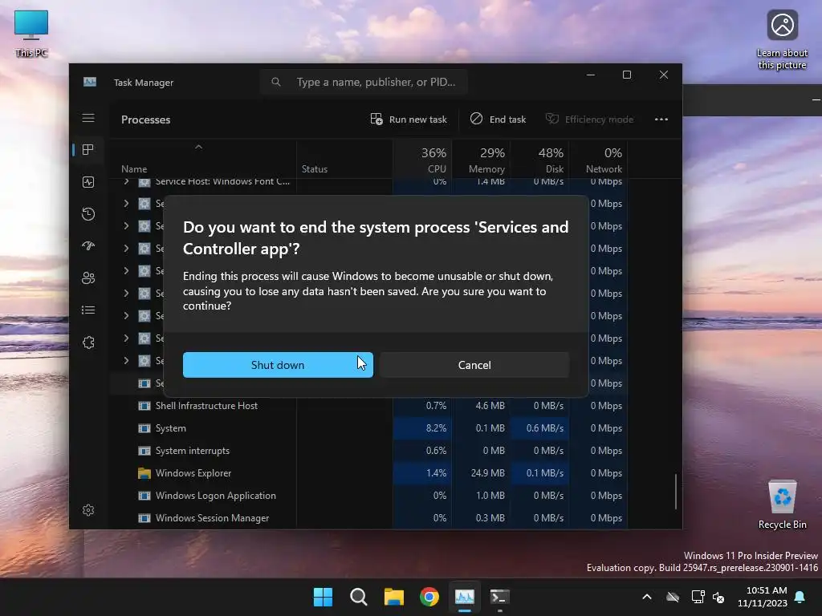This screenshot has width=822, height=616.
Task: Select the Recycle Bin desktop icon
Action: point(782,504)
